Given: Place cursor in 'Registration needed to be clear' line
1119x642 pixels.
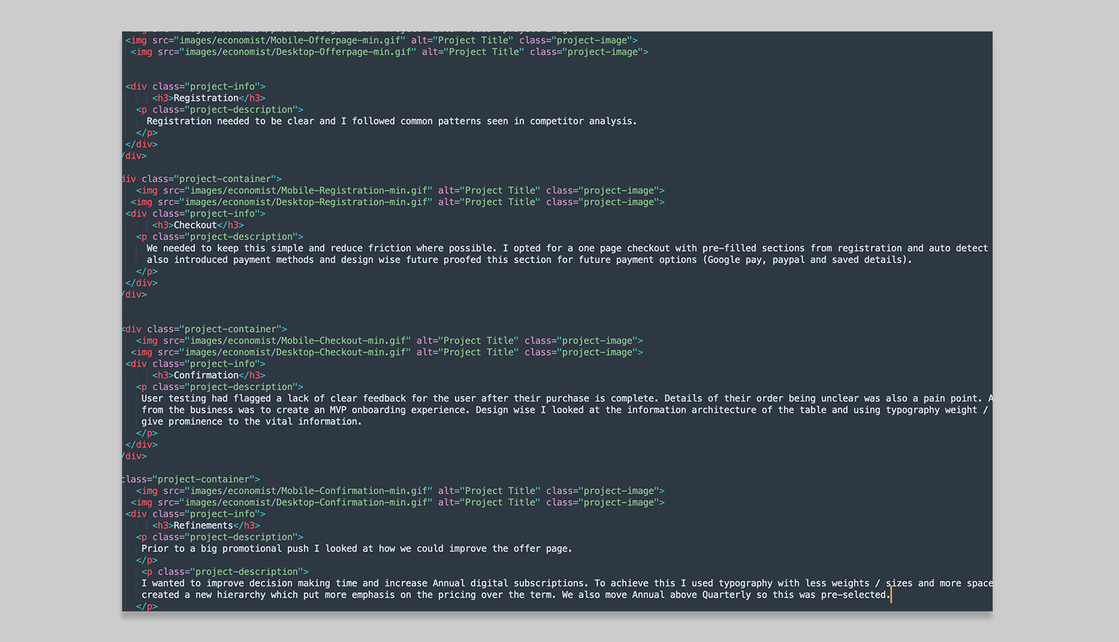Looking at the screenshot, I should pyautogui.click(x=391, y=121).
